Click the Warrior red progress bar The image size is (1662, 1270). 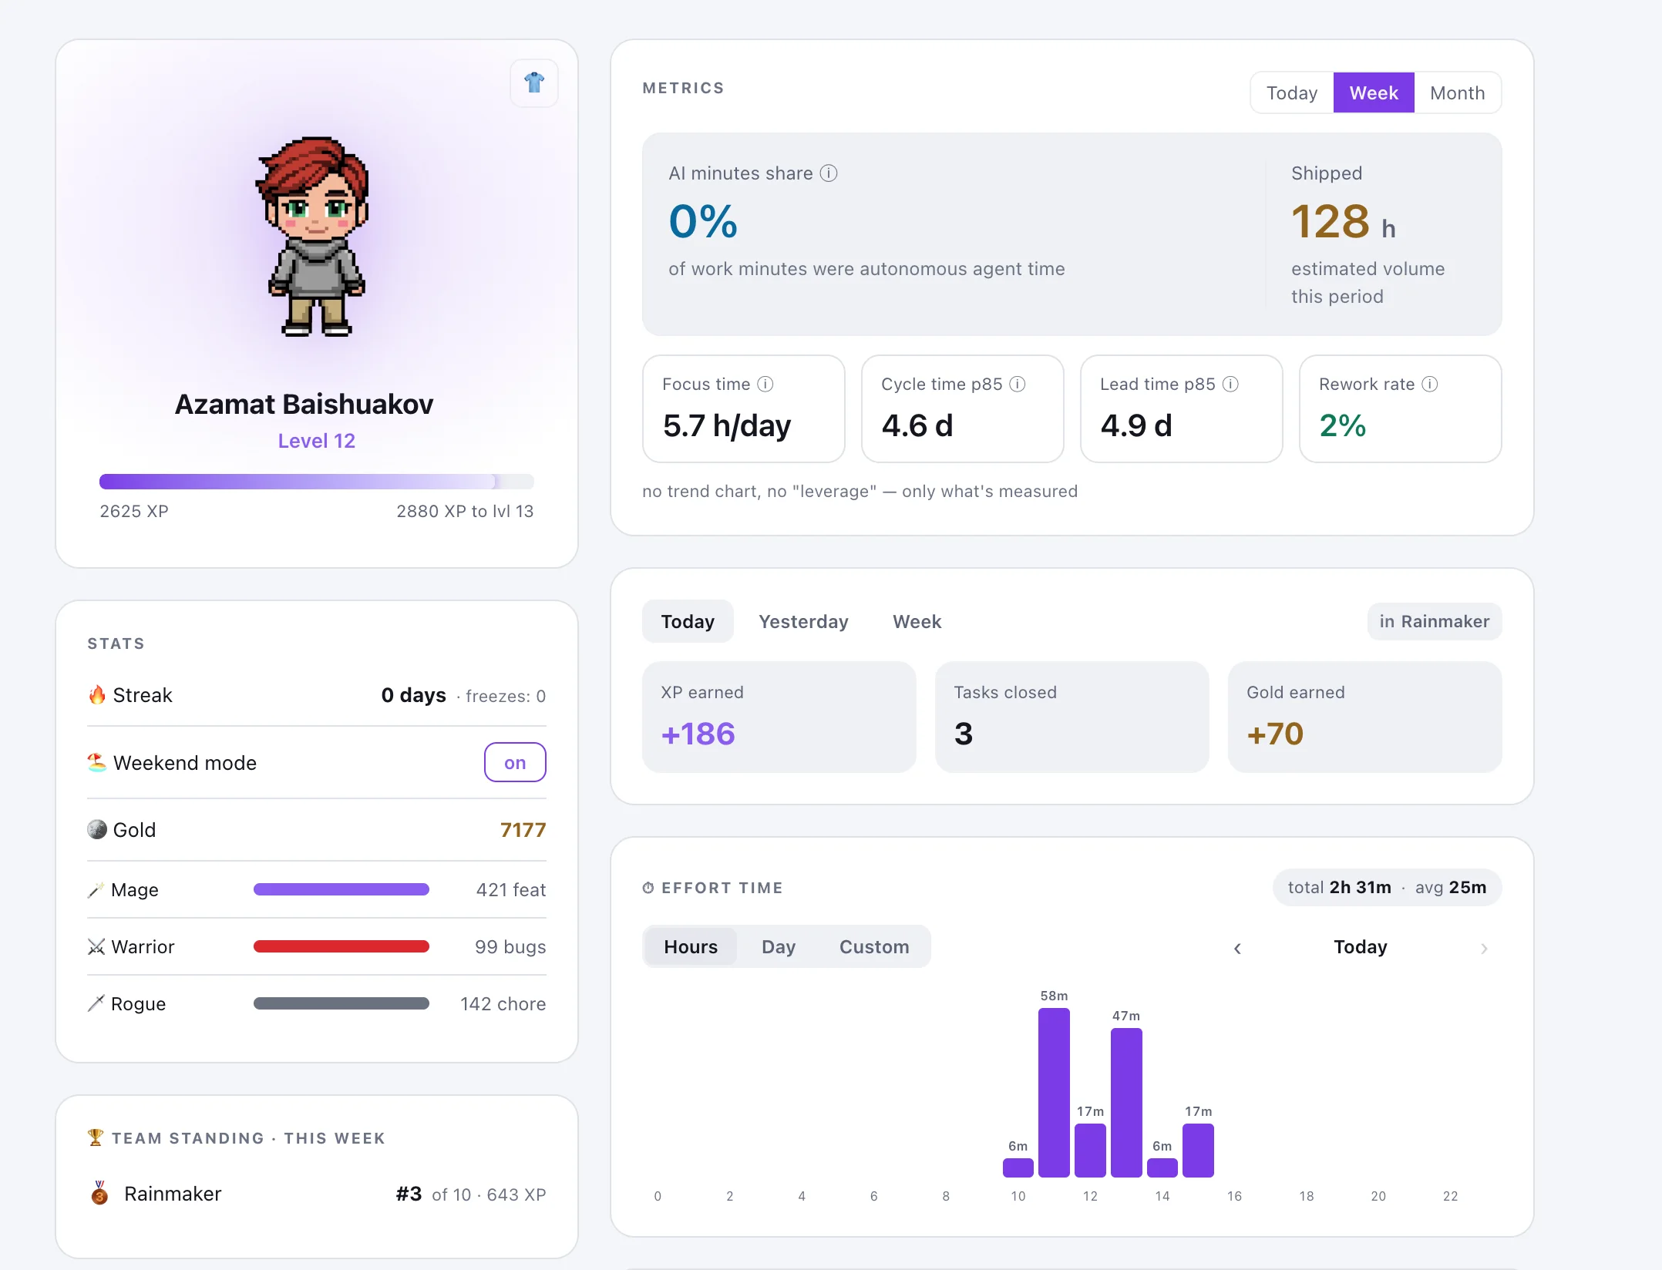pyautogui.click(x=341, y=946)
